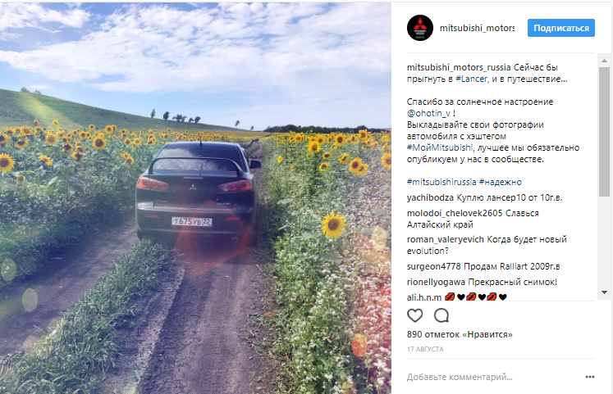Open the comment speech bubble icon

441,315
